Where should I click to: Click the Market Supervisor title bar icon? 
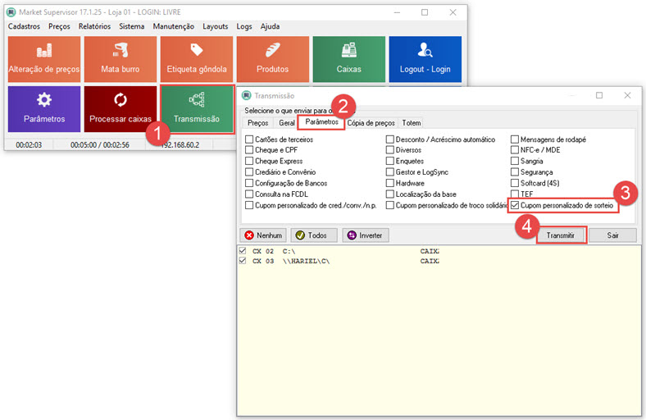(x=11, y=12)
